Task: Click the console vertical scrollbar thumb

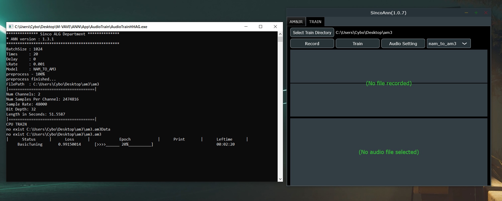Action: pos(280,39)
